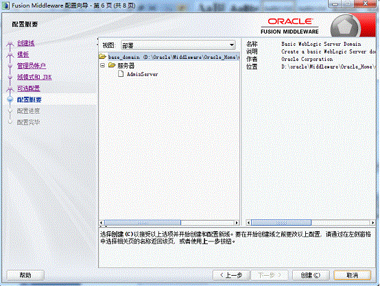Image resolution: width=380 pixels, height=286 pixels.
Task: Return to the 可选配置 step
Action: [x=29, y=88]
